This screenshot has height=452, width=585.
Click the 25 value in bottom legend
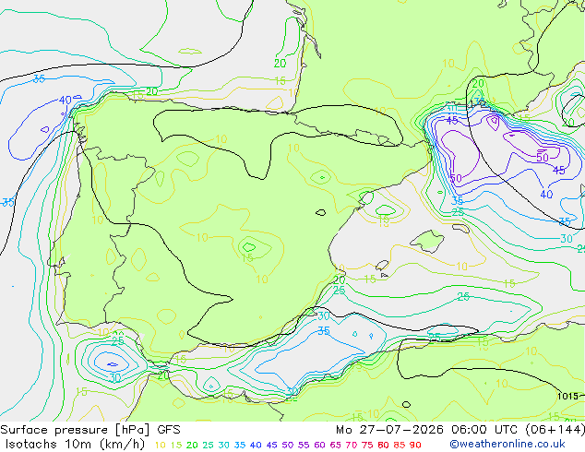(x=208, y=445)
